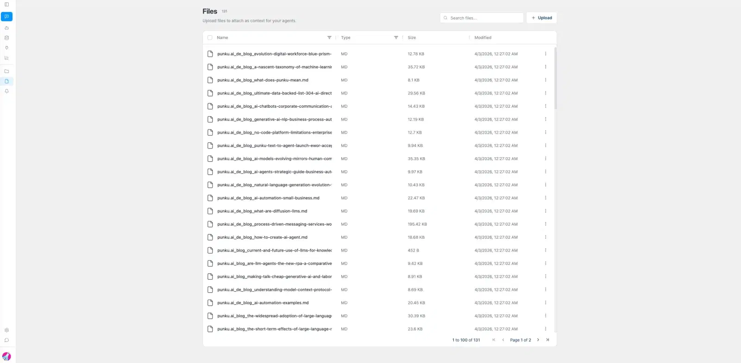Open row menu for understanding-model-context-protocol file
Image resolution: width=741 pixels, height=363 pixels.
click(546, 289)
